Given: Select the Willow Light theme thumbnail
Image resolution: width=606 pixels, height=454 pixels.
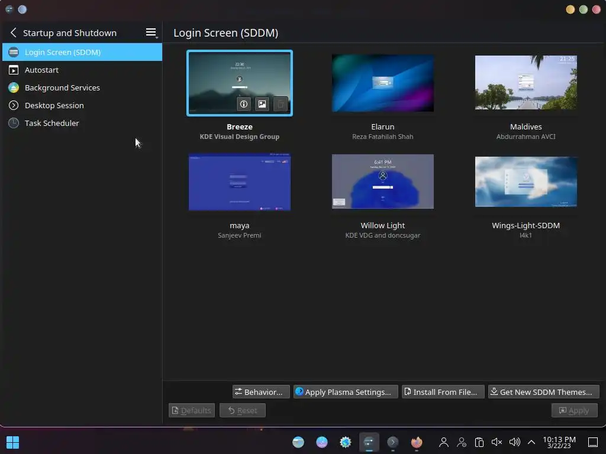Looking at the screenshot, I should tap(383, 181).
